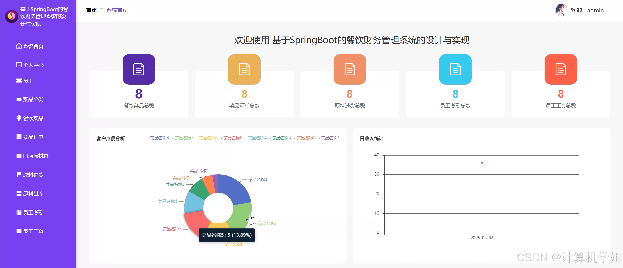Toggle legend entry 菜品名称5

[x=231, y=138]
